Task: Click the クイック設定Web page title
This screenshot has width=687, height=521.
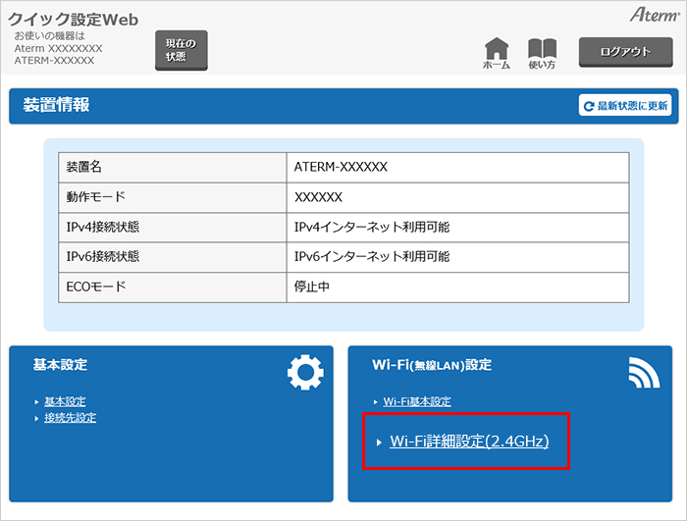Action: (x=74, y=19)
